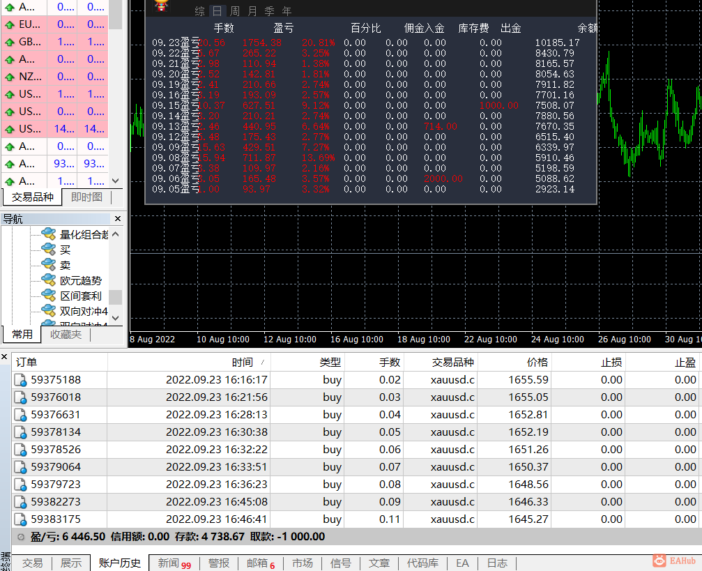Click the navigator scrollbar thumb

[116, 297]
